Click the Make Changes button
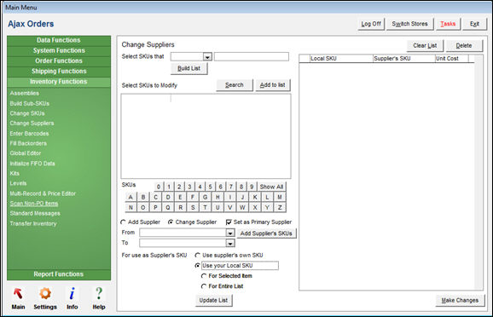The height and width of the screenshot is (317, 493). [x=460, y=300]
